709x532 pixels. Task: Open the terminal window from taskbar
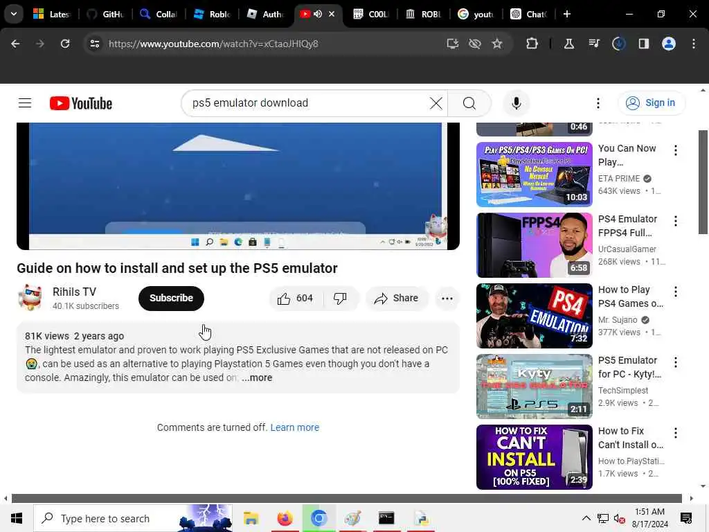(386, 518)
